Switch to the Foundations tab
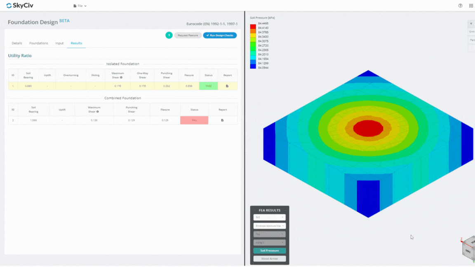Screen dimensions: 475x267 click(39, 43)
